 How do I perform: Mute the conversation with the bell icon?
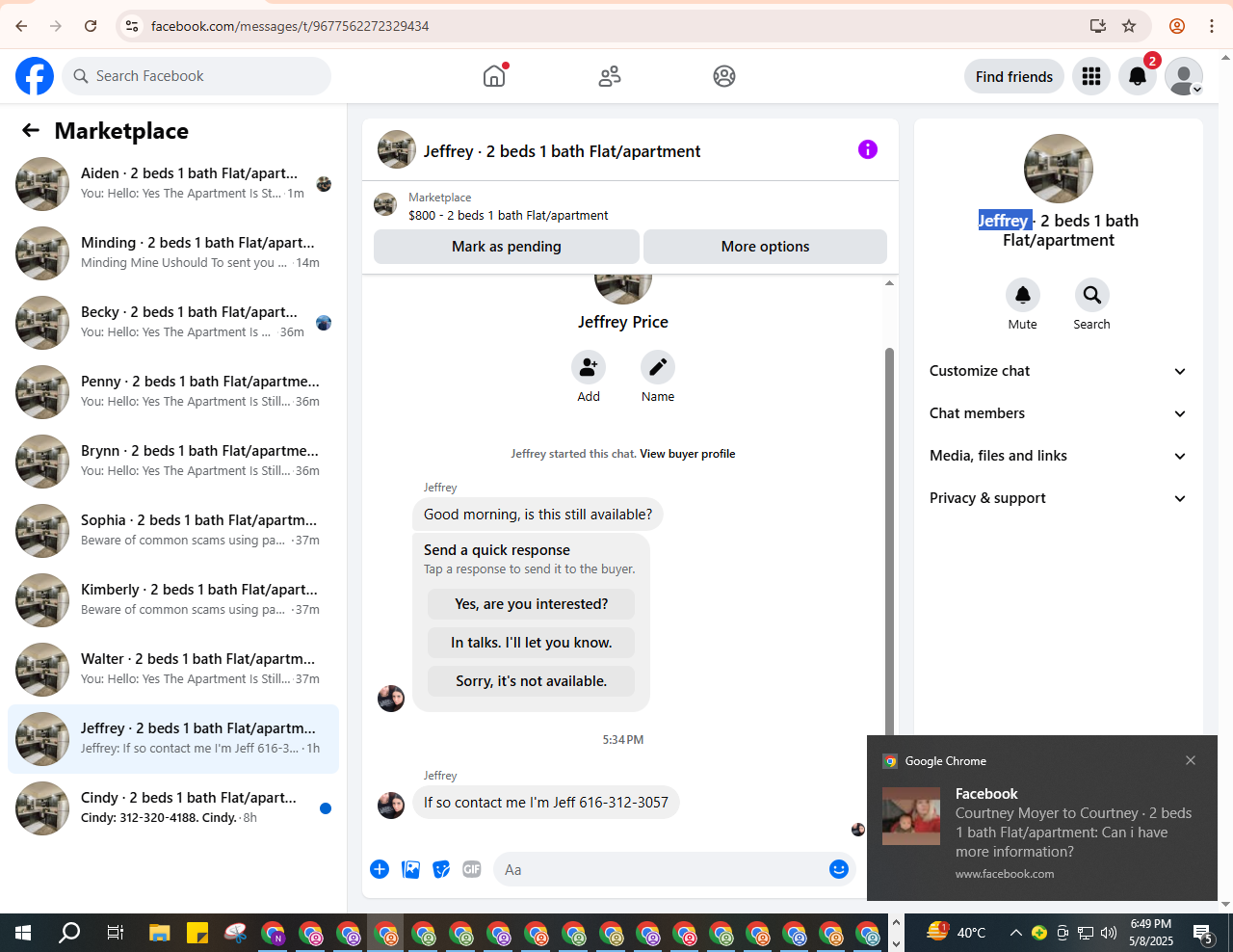click(1023, 295)
